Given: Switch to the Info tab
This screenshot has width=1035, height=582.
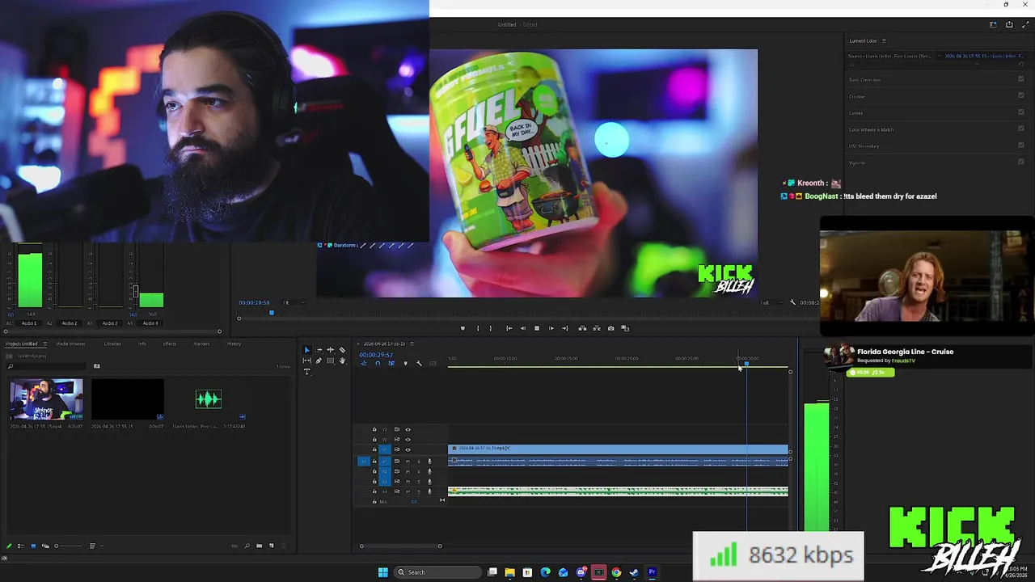Looking at the screenshot, I should (142, 344).
